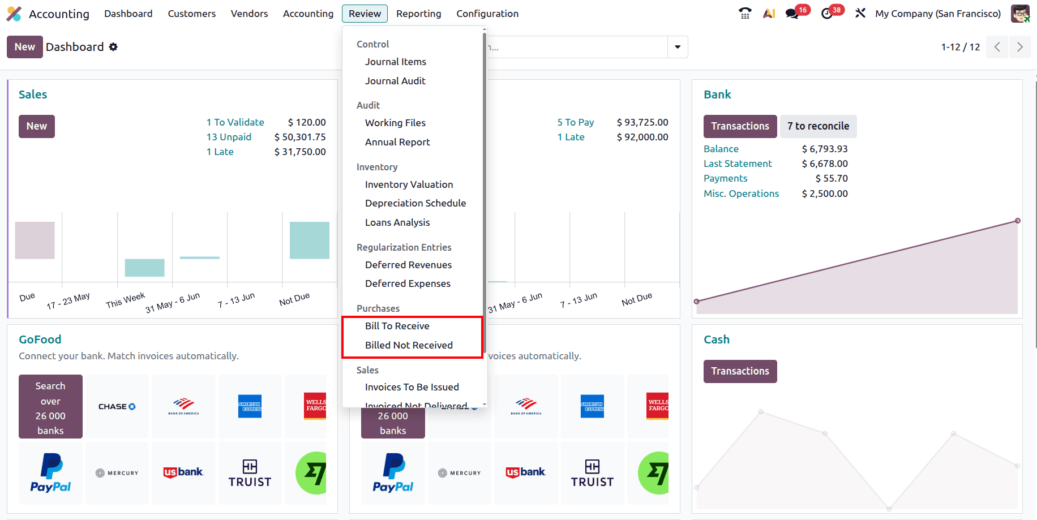1037x520 pixels.
Task: Open conversations with 16 unread messages
Action: coord(792,14)
